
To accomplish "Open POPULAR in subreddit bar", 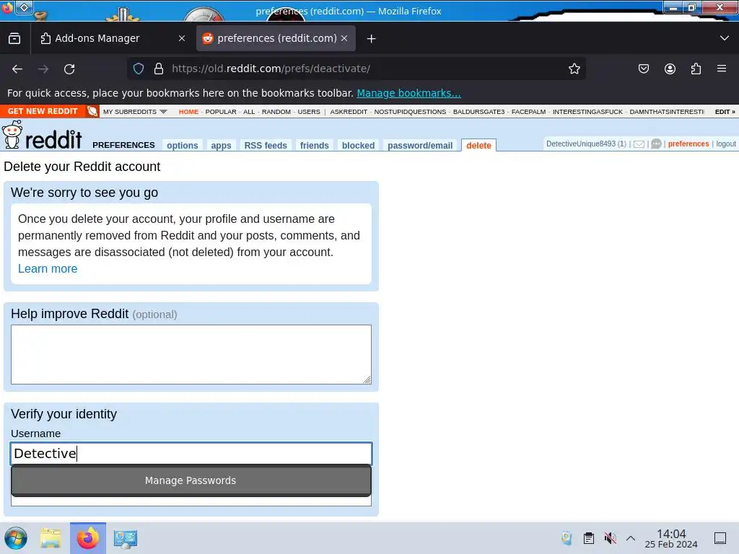I will tap(221, 112).
